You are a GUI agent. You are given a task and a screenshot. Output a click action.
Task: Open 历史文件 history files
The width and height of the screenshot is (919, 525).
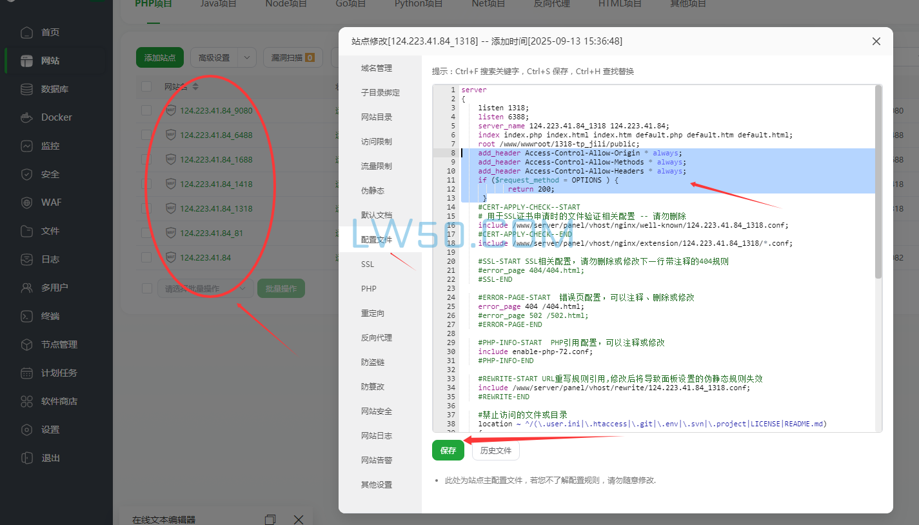(495, 450)
